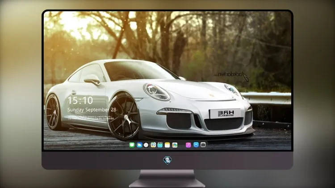
Task: Open the yellow Notes app in dock
Action: (167, 145)
